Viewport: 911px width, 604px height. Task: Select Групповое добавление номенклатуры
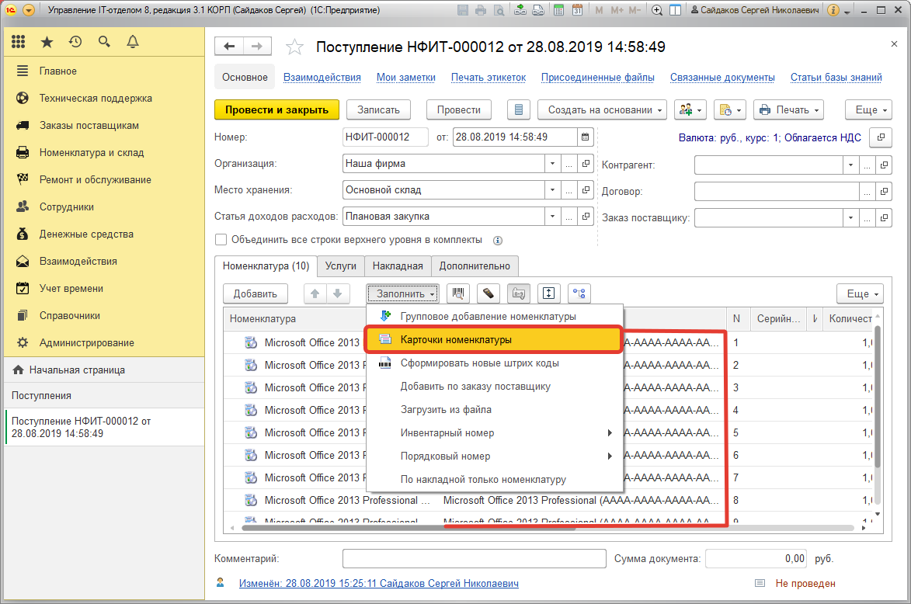495,317
